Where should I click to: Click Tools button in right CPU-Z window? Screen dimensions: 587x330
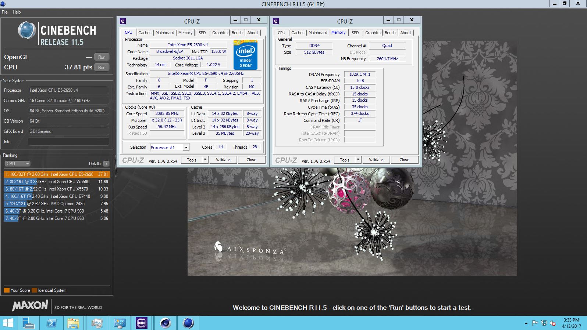click(x=345, y=160)
